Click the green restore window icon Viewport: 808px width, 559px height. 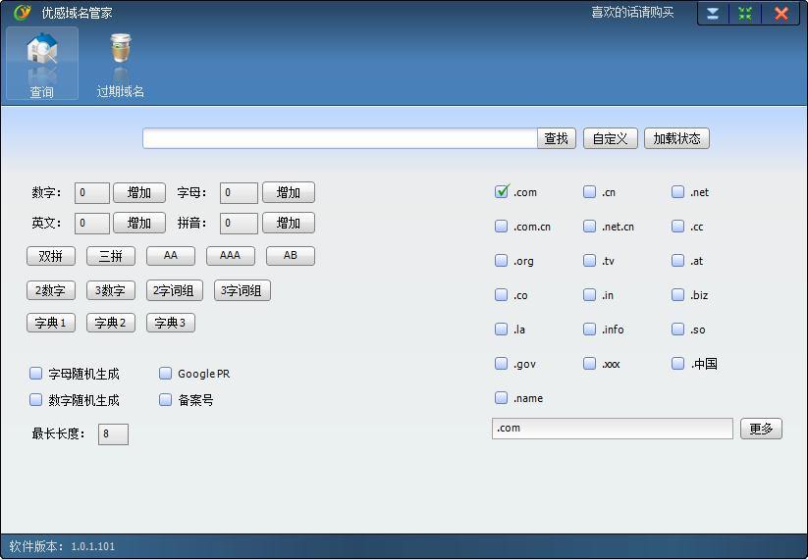745,14
